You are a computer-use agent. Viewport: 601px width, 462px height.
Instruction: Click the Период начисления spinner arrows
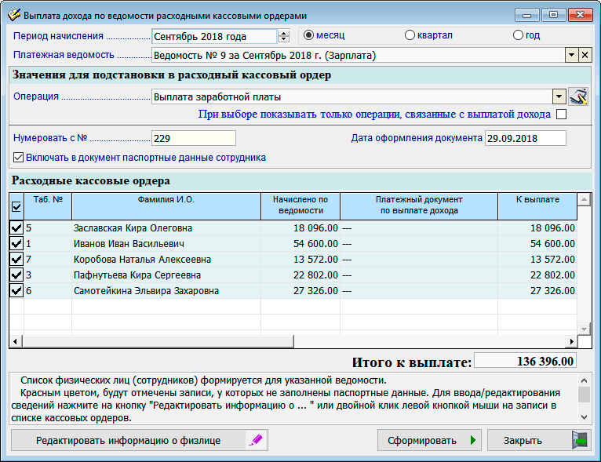tap(284, 36)
